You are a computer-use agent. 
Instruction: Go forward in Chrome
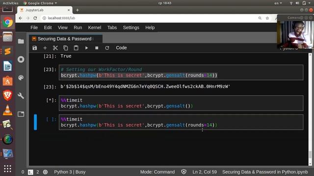pos(27,18)
